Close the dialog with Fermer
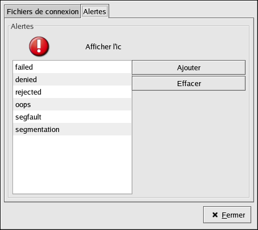This screenshot has width=258, height=230. (x=227, y=215)
